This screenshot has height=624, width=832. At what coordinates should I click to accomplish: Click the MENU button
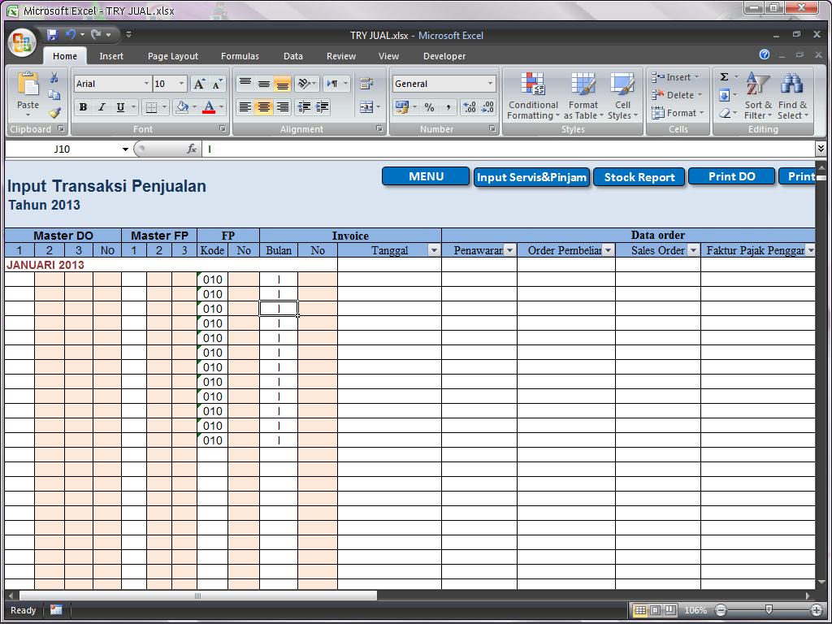(425, 176)
